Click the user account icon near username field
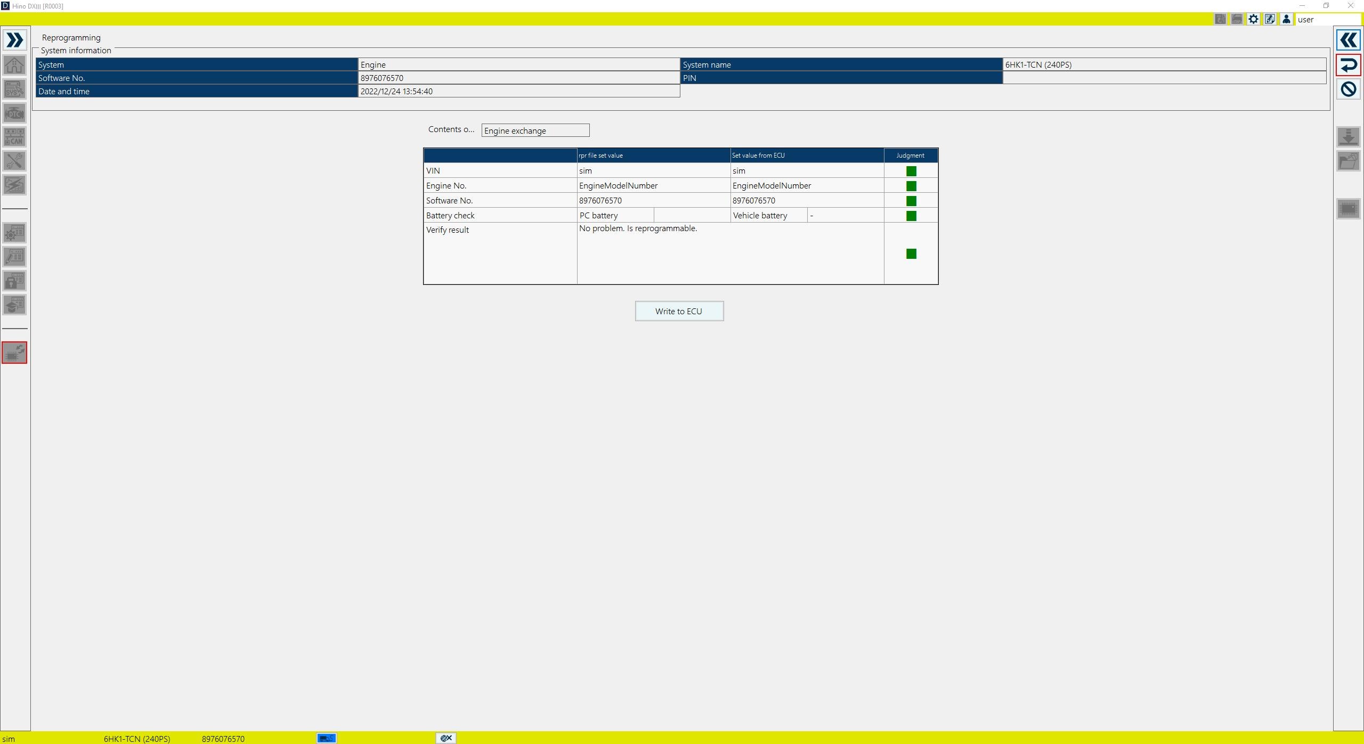Screen dimensions: 1364x744 coord(1287,19)
